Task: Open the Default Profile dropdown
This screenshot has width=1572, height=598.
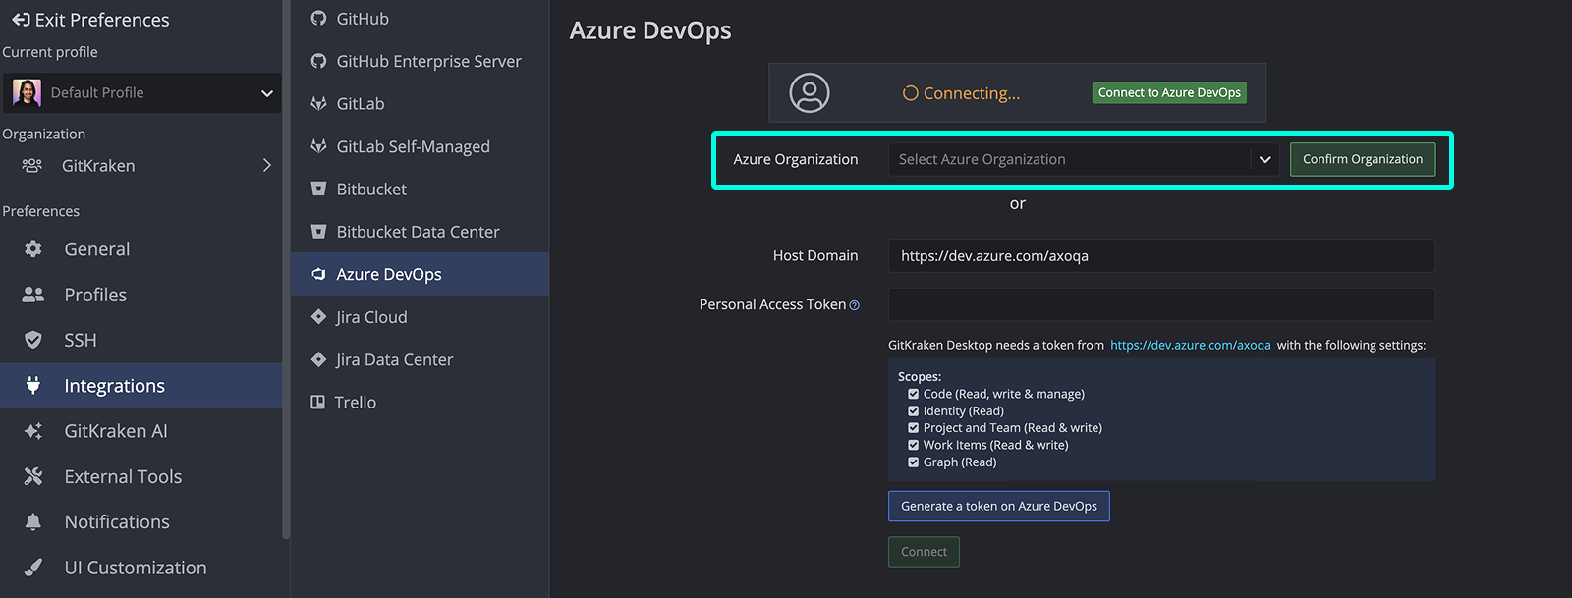Action: (266, 93)
